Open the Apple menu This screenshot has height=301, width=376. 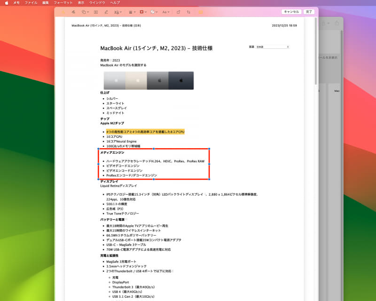[x=7, y=3]
